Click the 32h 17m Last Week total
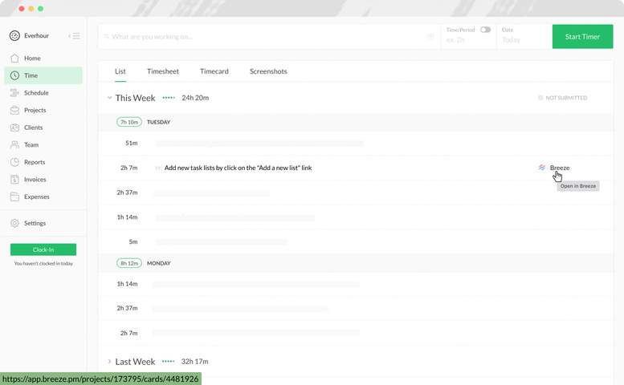 pos(194,362)
